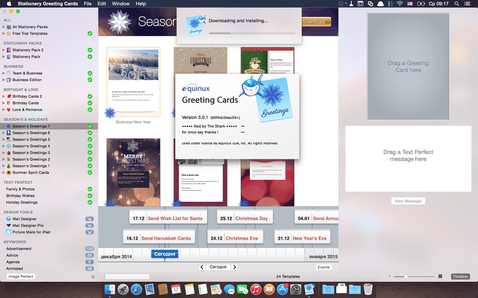Open the Stationery Greeting Cards app menu
Image resolution: width=478 pixels, height=298 pixels.
pyautogui.click(x=48, y=4)
